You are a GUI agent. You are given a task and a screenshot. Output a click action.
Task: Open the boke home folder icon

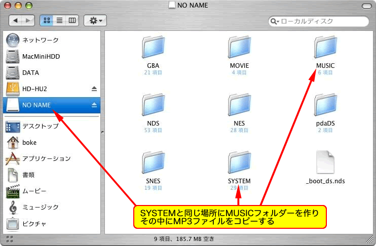(x=13, y=143)
